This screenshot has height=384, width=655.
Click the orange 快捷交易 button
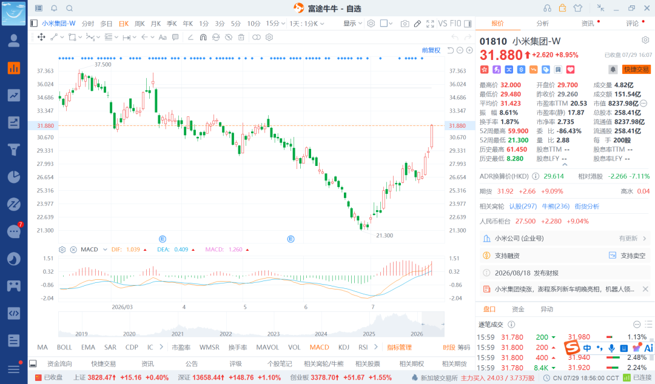[x=636, y=70]
